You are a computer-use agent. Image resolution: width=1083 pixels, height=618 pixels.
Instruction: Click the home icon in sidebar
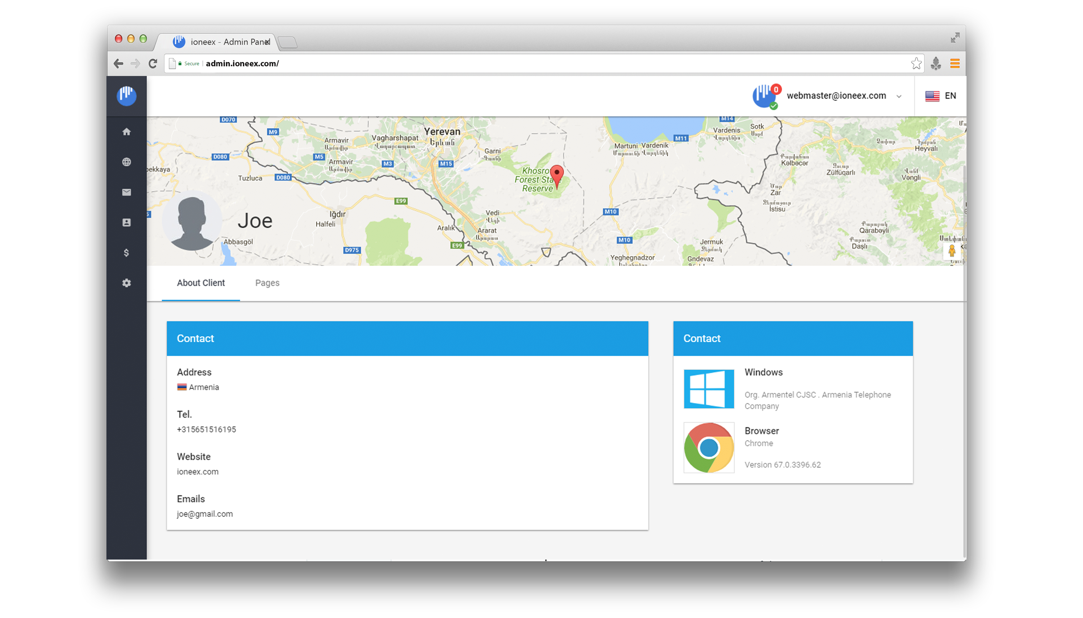(127, 132)
